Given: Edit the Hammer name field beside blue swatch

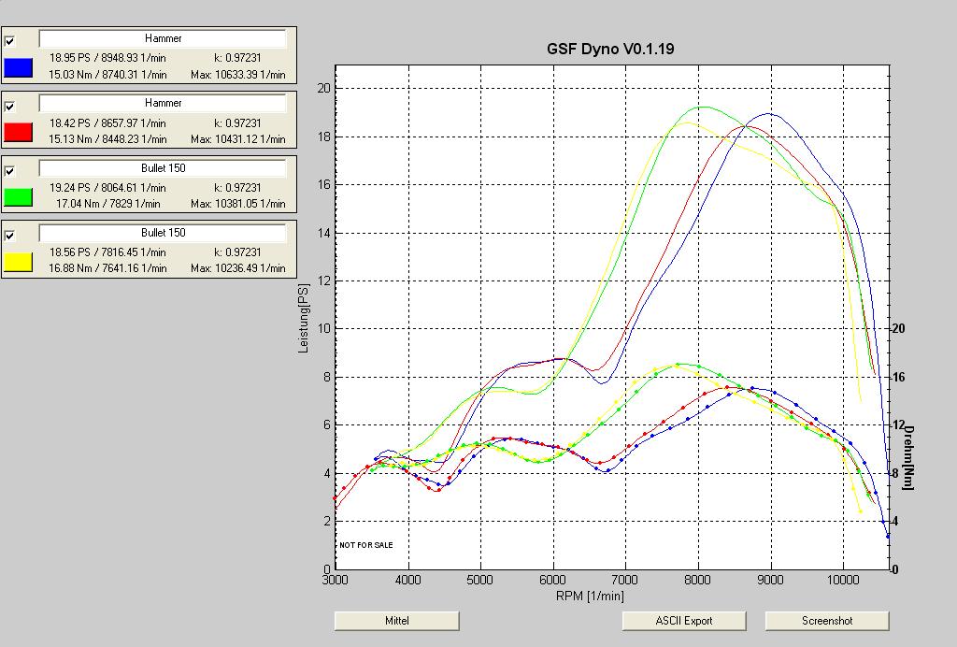Looking at the screenshot, I should click(x=163, y=38).
